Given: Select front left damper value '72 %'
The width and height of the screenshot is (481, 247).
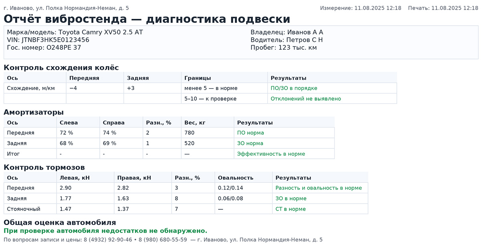Looking at the screenshot, I should pos(67,133).
